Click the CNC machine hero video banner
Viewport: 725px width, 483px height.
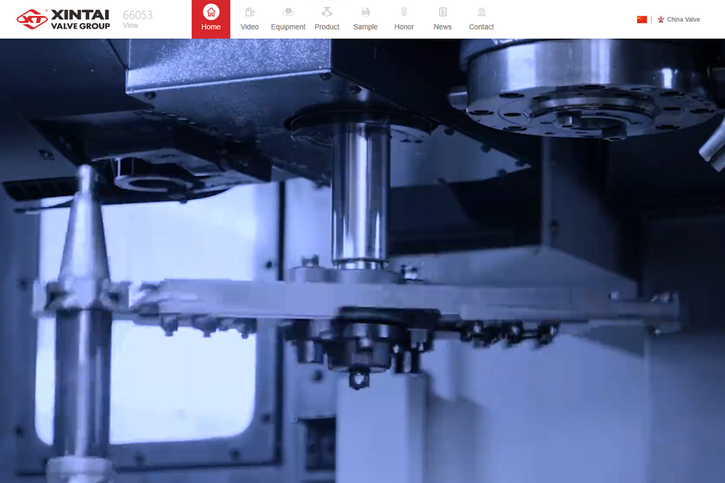362,260
